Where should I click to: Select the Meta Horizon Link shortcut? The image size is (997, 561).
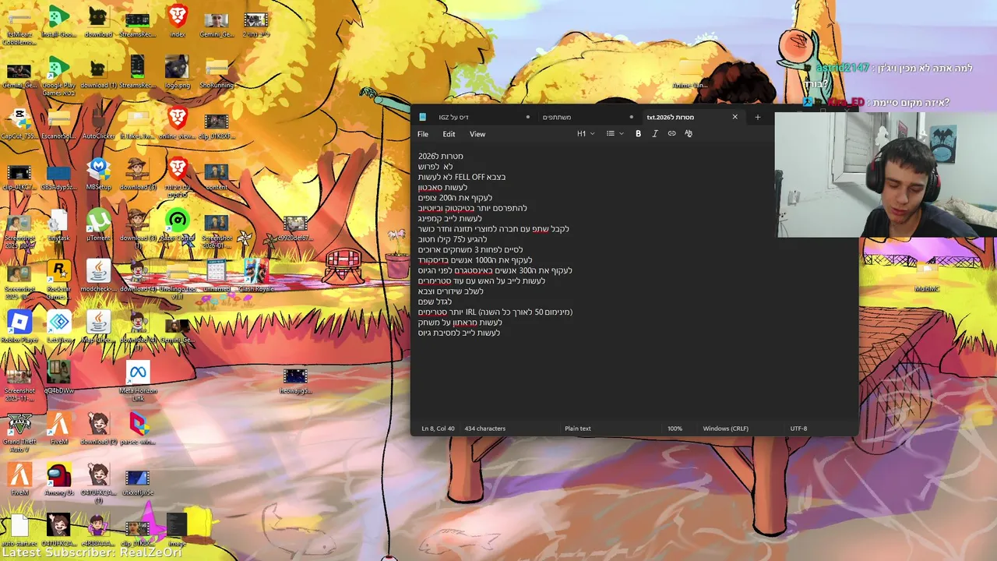pyautogui.click(x=138, y=382)
